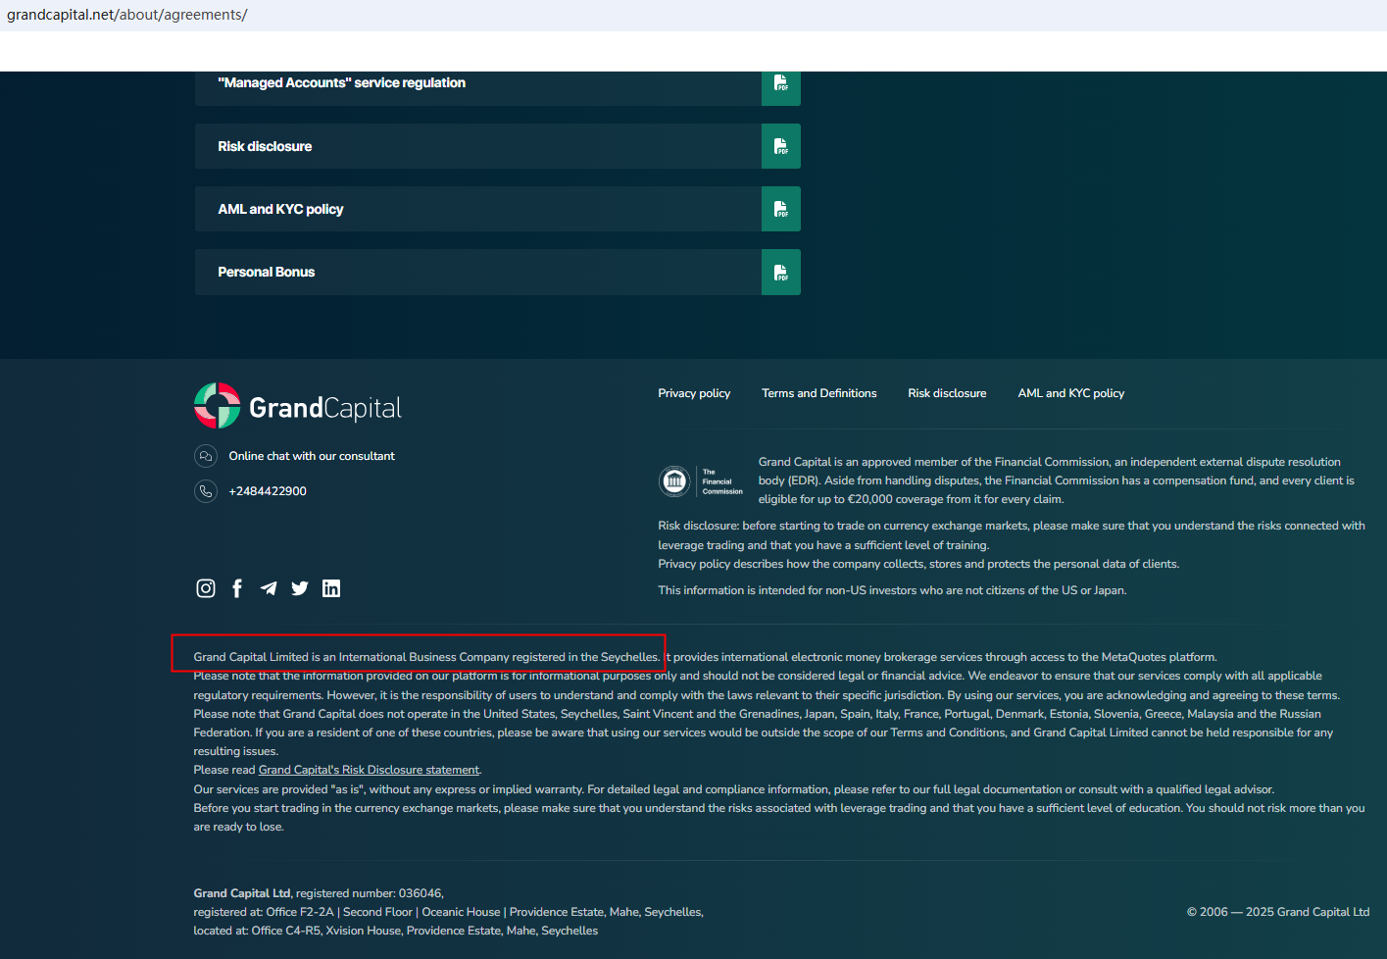This screenshot has width=1387, height=959.
Task: Open Terms and Definitions footer link
Action: 819,393
